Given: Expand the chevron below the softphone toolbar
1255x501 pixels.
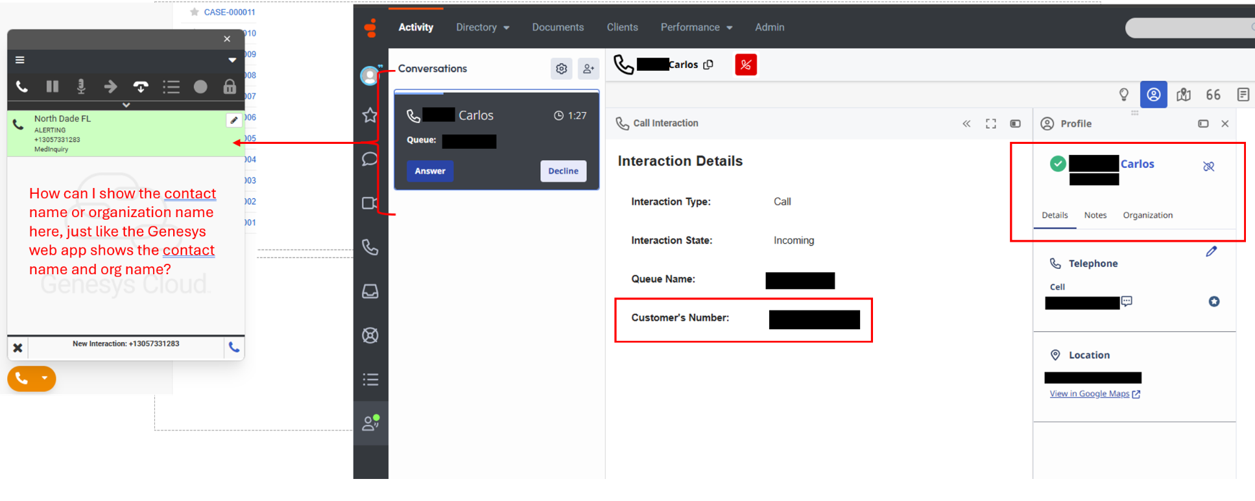Looking at the screenshot, I should tap(126, 104).
